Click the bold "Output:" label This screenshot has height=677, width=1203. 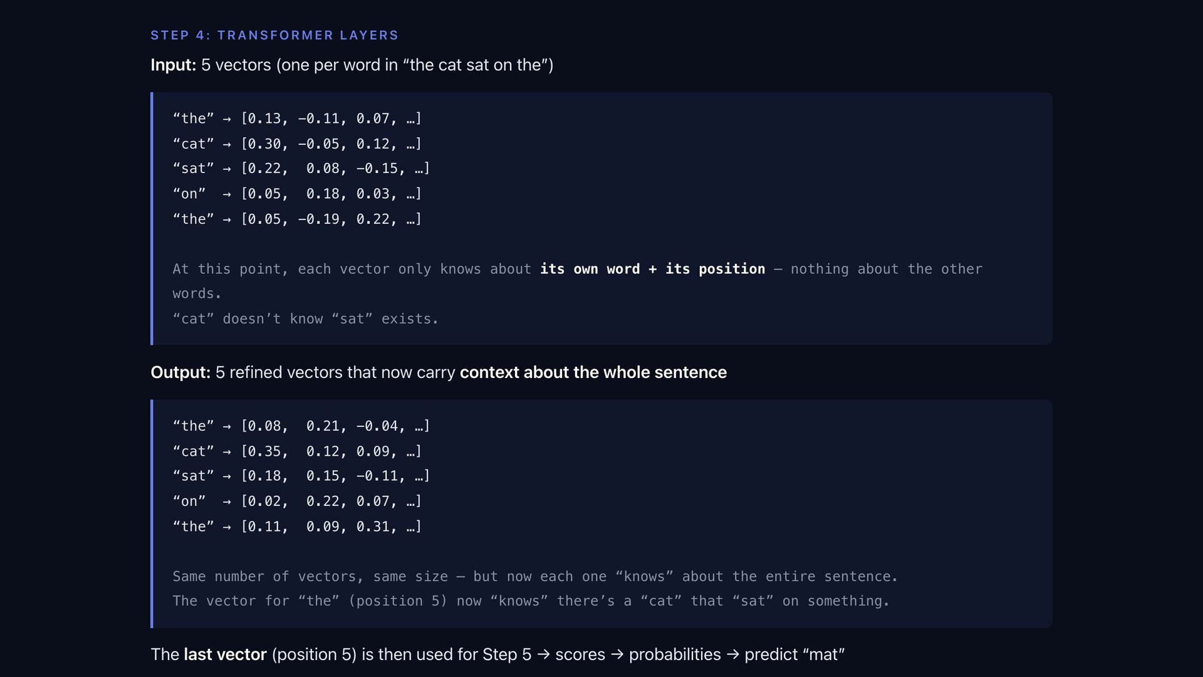click(x=180, y=372)
